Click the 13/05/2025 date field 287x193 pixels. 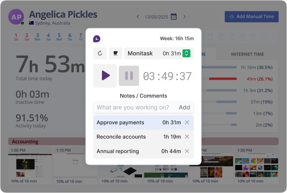(156, 17)
